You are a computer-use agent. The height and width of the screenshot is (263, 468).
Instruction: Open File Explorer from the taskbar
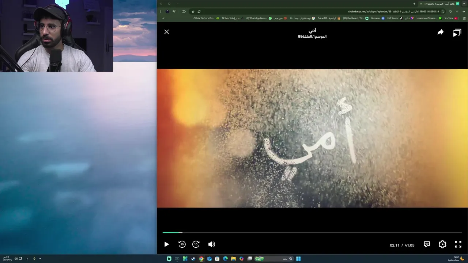click(233, 259)
